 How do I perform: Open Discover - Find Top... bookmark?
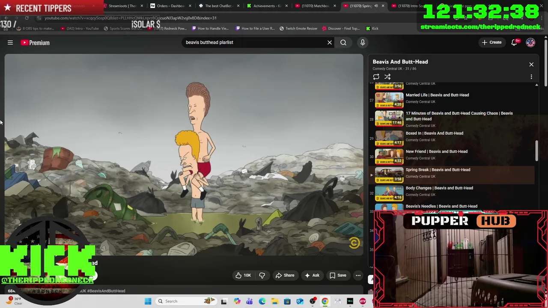tap(341, 29)
